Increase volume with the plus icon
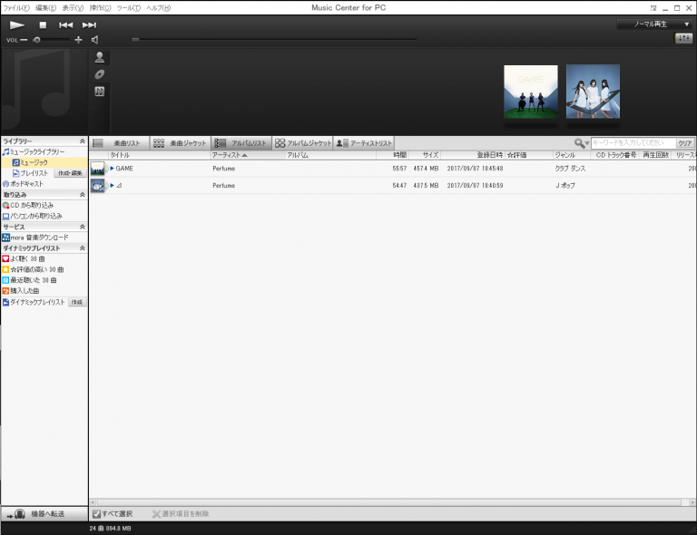Viewport: 697px width, 535px height. (x=78, y=40)
